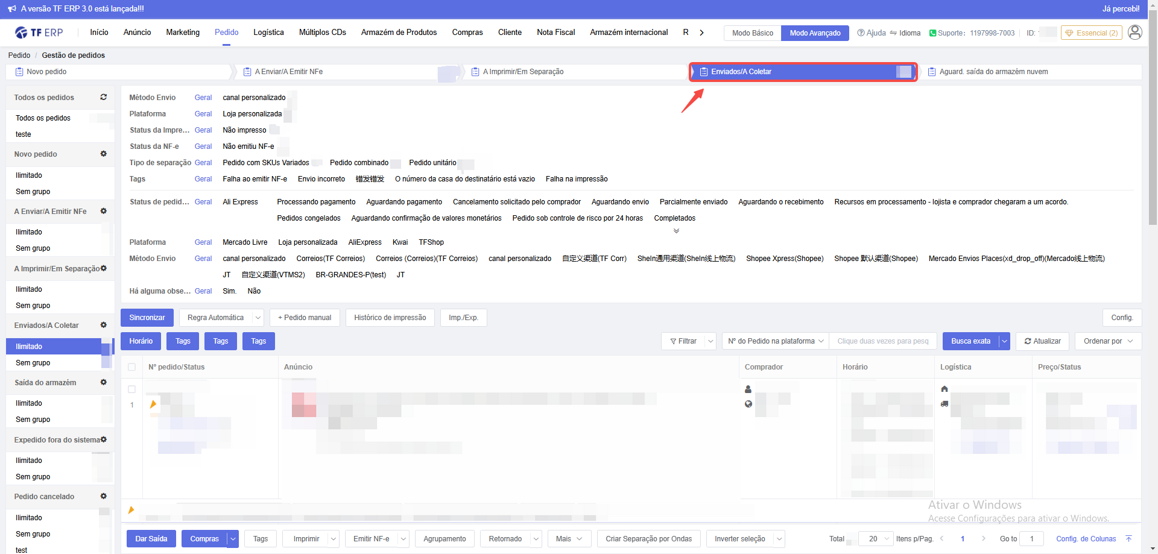Click the refresh icon beside Todos os pedidos header
This screenshot has height=554, width=1158.
tap(104, 97)
